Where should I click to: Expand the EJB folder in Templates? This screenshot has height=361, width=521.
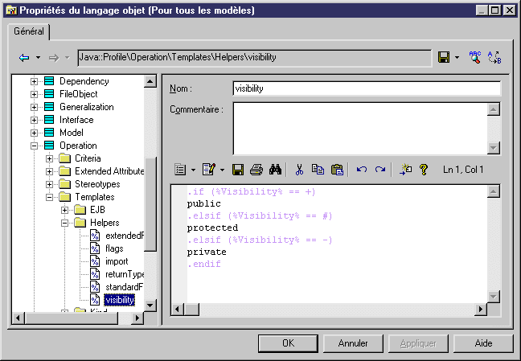[x=65, y=210]
